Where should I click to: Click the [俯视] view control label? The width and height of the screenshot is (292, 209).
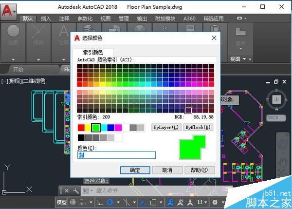pyautogui.click(x=15, y=81)
